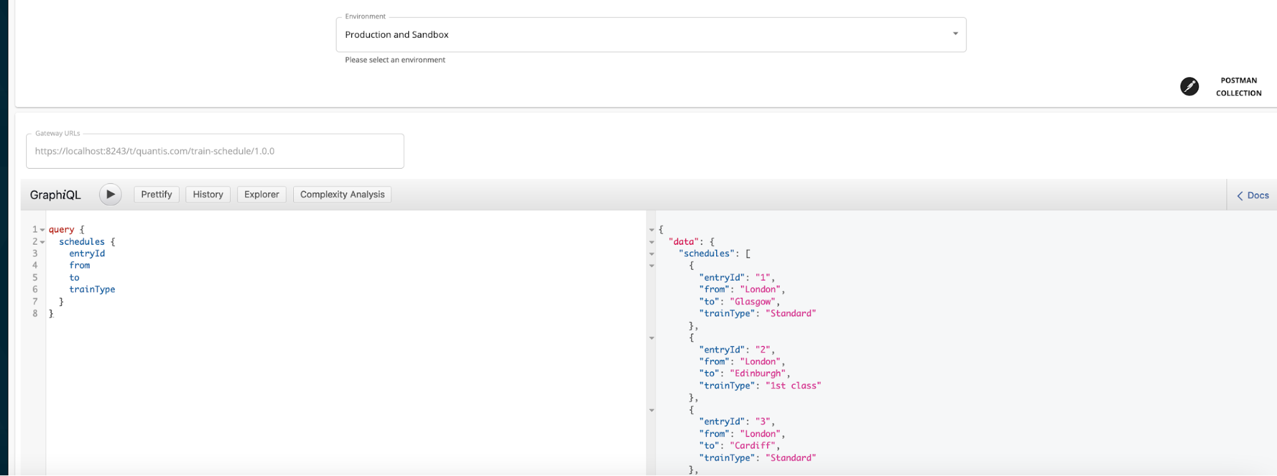Click the "Edinburgh" value in results
The height and width of the screenshot is (476, 1277).
pos(758,373)
